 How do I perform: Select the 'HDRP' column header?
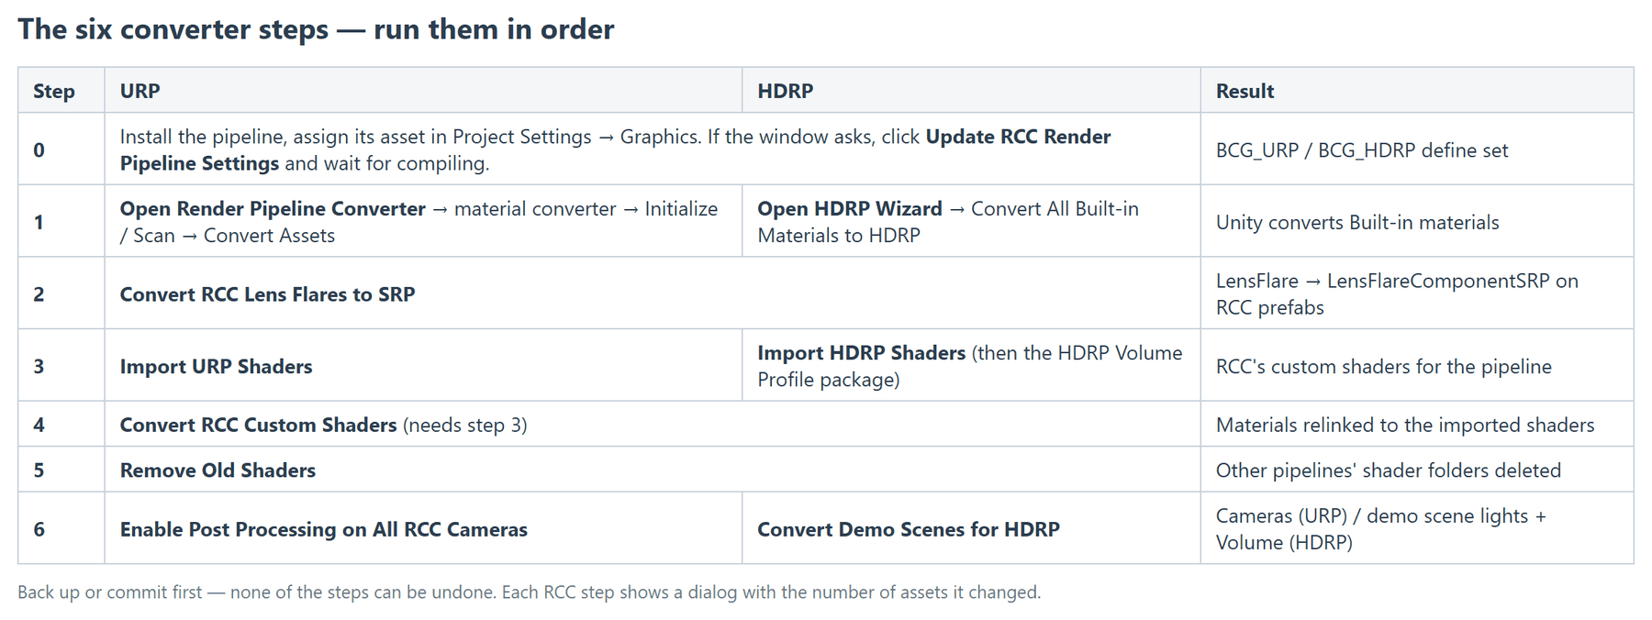point(971,91)
